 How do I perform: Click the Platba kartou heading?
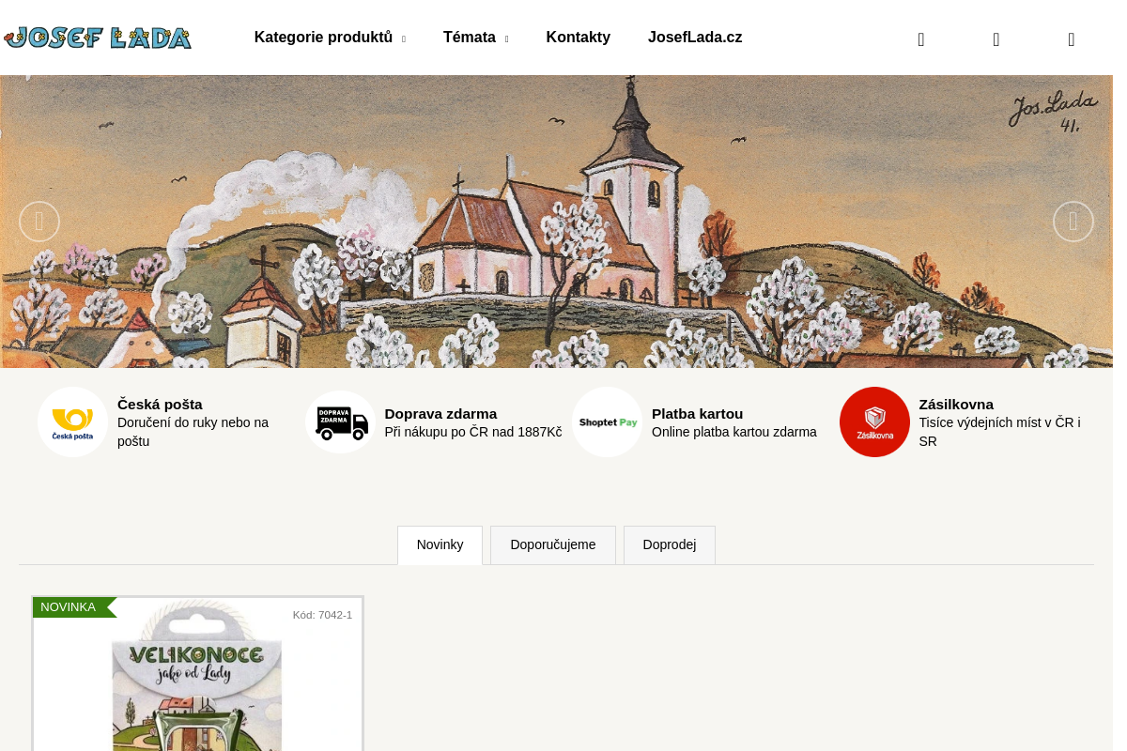(697, 414)
